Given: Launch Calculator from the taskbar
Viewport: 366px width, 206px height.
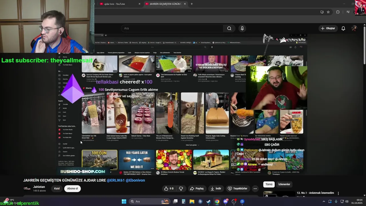Looking at the screenshot, I should tap(184, 201).
